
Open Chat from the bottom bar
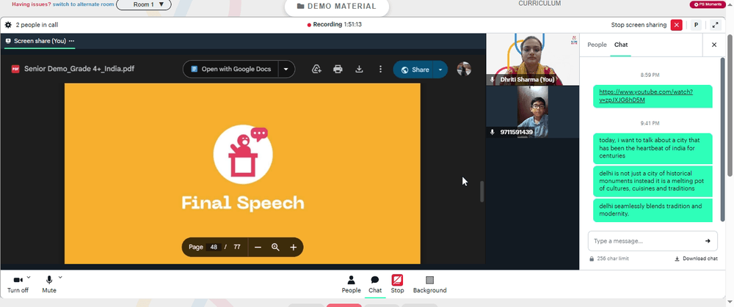pyautogui.click(x=375, y=284)
